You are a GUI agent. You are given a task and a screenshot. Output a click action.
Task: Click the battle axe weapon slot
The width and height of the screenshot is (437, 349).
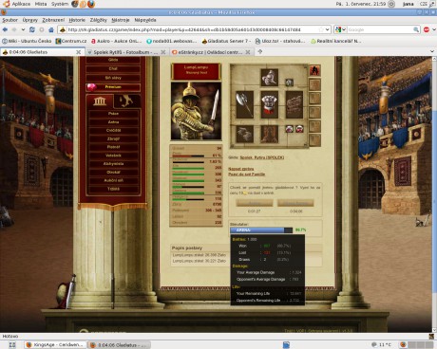click(x=244, y=104)
